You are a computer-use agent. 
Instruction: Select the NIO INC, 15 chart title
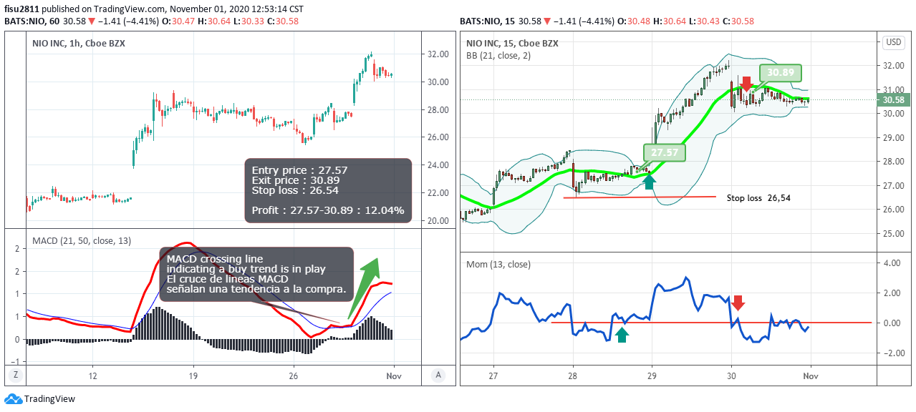pyautogui.click(x=512, y=43)
